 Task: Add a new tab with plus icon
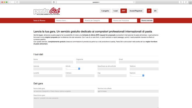pos(191,3)
